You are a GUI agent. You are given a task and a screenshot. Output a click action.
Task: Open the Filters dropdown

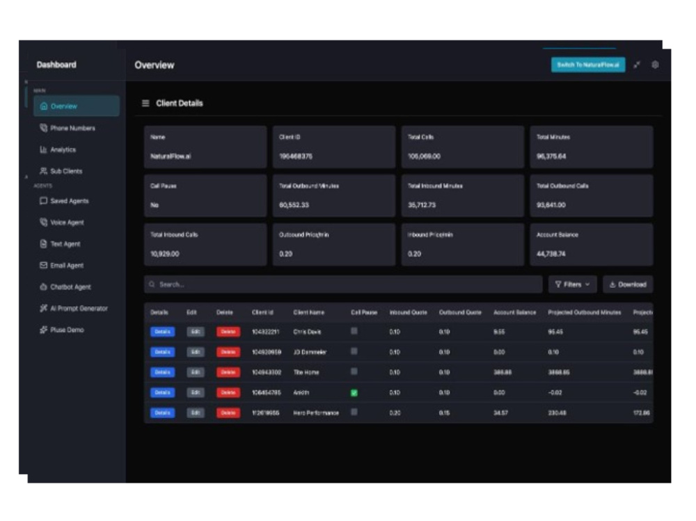(572, 284)
